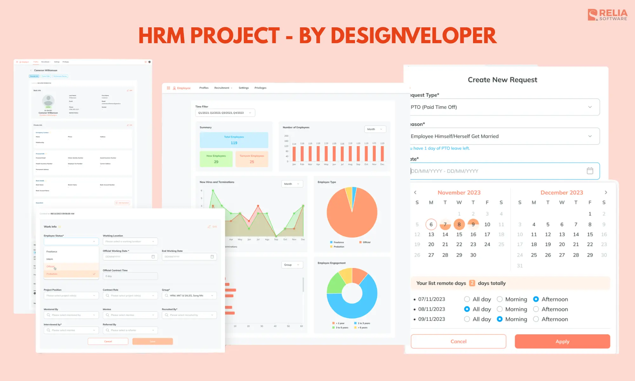Open the Project Position dropdown
The width and height of the screenshot is (635, 381).
[x=71, y=296]
